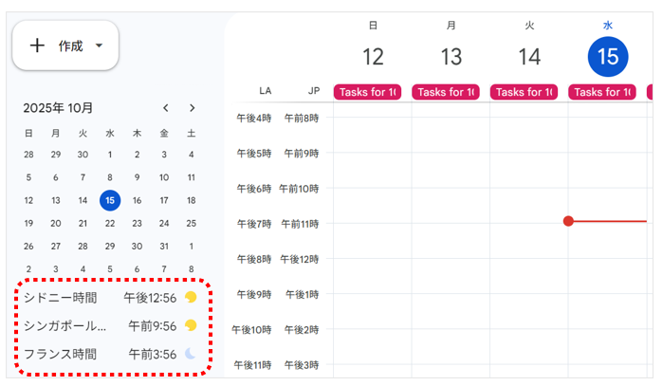Click the 2025年 10月 month label
The height and width of the screenshot is (386, 663).
58,108
